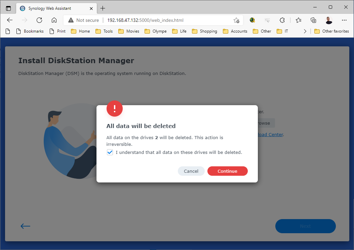Open the globe extension icon in toolbar
Screen dimensions: 354x250
pyautogui.click(x=252, y=20)
